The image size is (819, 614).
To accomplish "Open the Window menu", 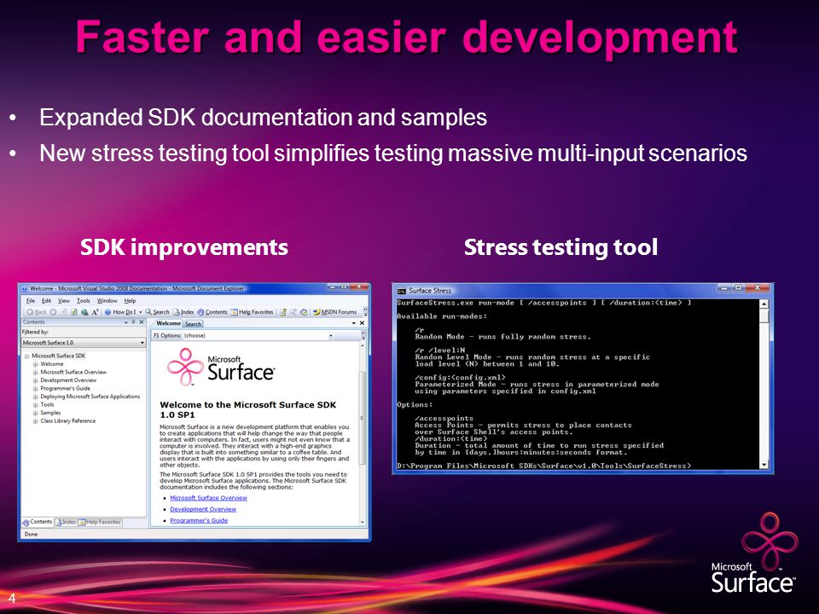I will (x=107, y=301).
